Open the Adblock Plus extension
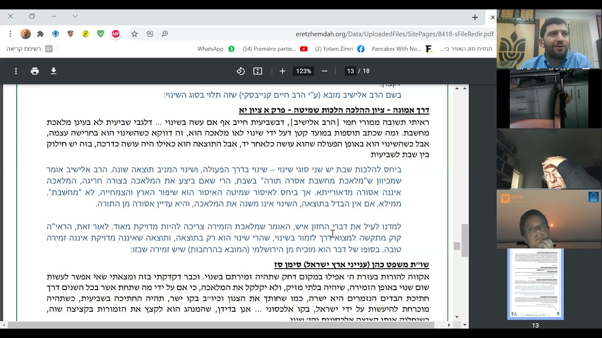Image resolution: width=602 pixels, height=338 pixels. click(x=115, y=34)
